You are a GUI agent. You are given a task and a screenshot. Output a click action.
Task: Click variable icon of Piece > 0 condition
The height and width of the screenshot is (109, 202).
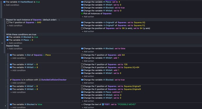click(x=8, y=40)
